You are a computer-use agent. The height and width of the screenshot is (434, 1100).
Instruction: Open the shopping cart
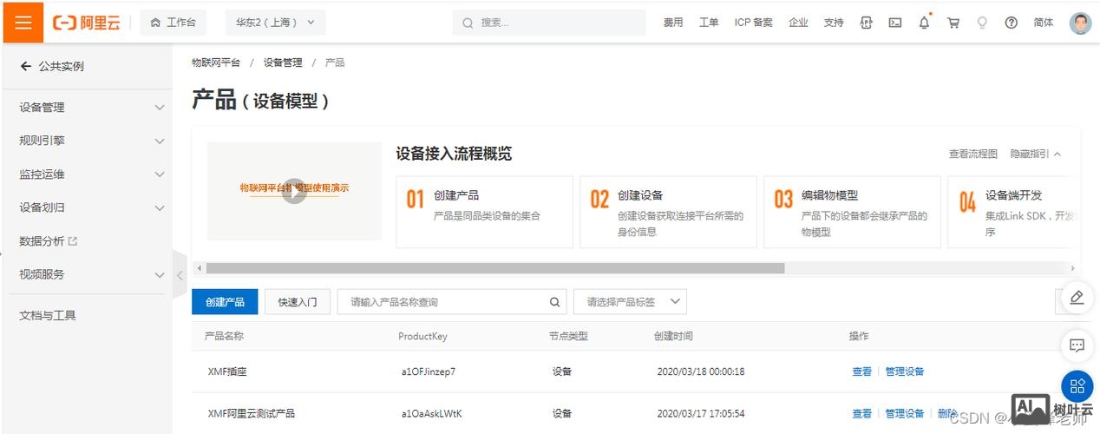(x=953, y=23)
